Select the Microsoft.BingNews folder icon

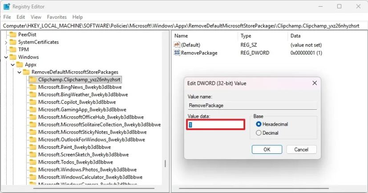pyautogui.click(x=32, y=87)
